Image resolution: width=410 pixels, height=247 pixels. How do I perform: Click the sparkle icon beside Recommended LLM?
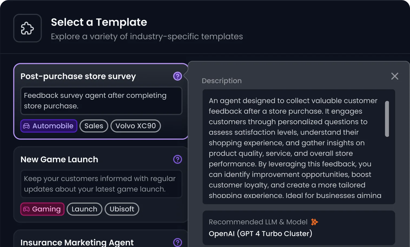pyautogui.click(x=314, y=222)
